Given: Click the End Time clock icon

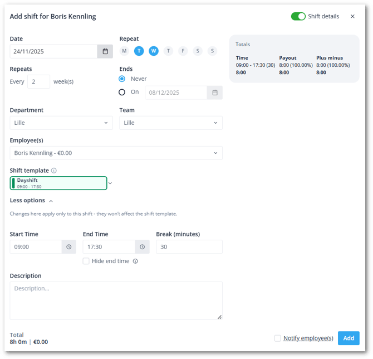Looking at the screenshot, I should (x=142, y=247).
